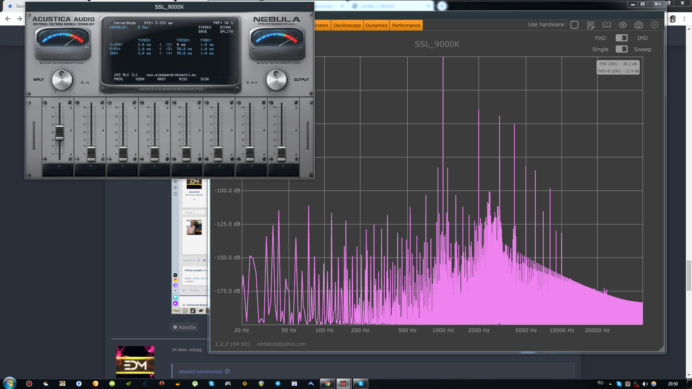
Task: Click the EVEN FREQD 50.0 ms value
Action: click(x=184, y=49)
